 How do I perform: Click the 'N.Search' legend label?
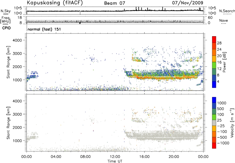[227, 11]
